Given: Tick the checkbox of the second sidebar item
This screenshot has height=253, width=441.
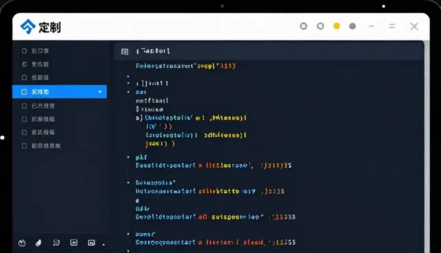Looking at the screenshot, I should tap(25, 64).
